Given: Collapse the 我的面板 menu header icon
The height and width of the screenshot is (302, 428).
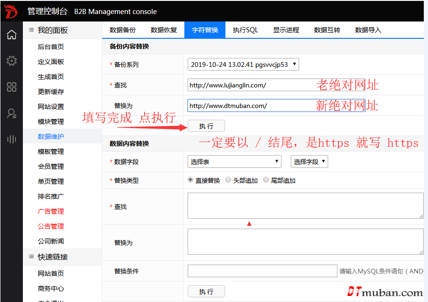Looking at the screenshot, I should 31,30.
